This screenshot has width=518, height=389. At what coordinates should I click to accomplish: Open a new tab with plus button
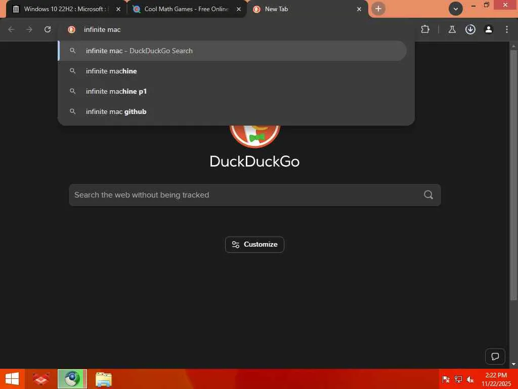[x=378, y=9]
